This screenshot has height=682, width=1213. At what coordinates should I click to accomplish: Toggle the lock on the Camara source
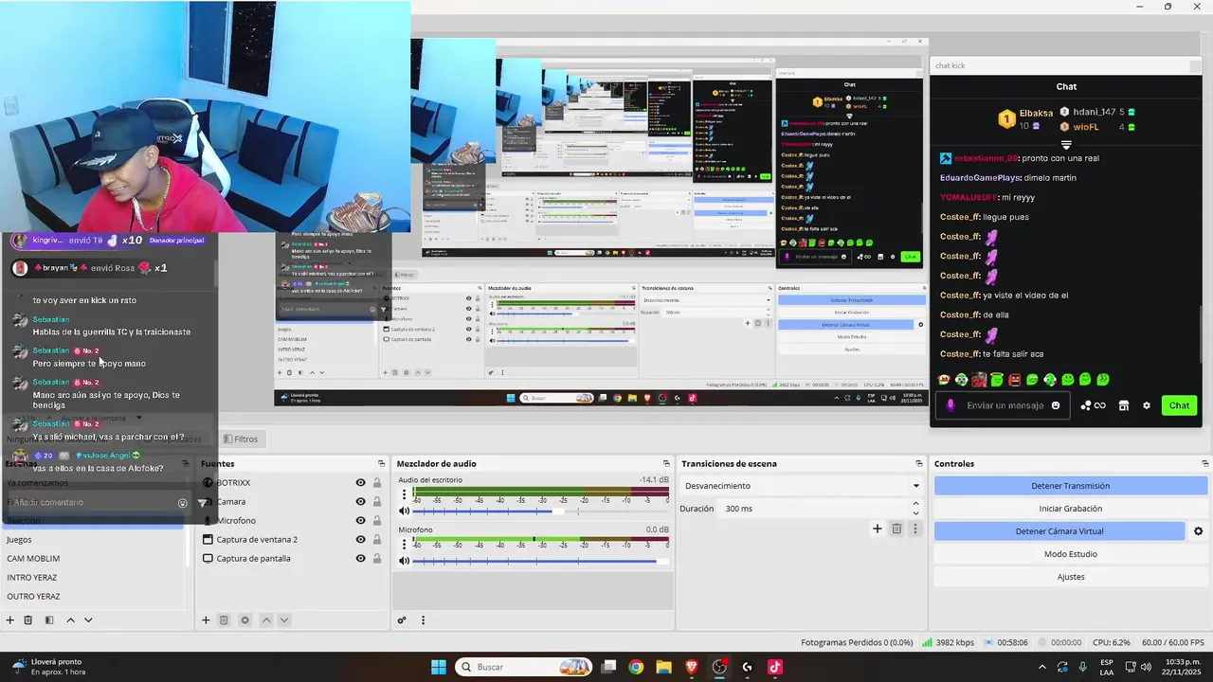point(377,502)
